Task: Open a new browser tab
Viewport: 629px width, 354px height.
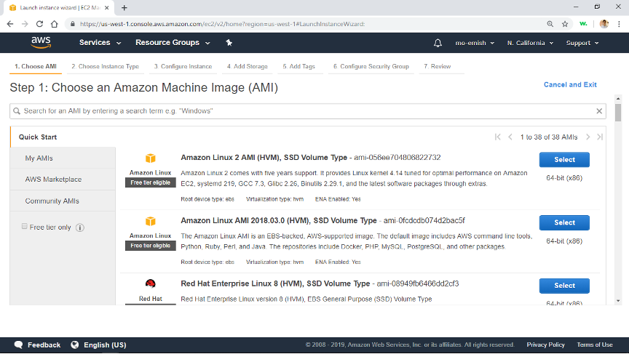Action: point(124,7)
